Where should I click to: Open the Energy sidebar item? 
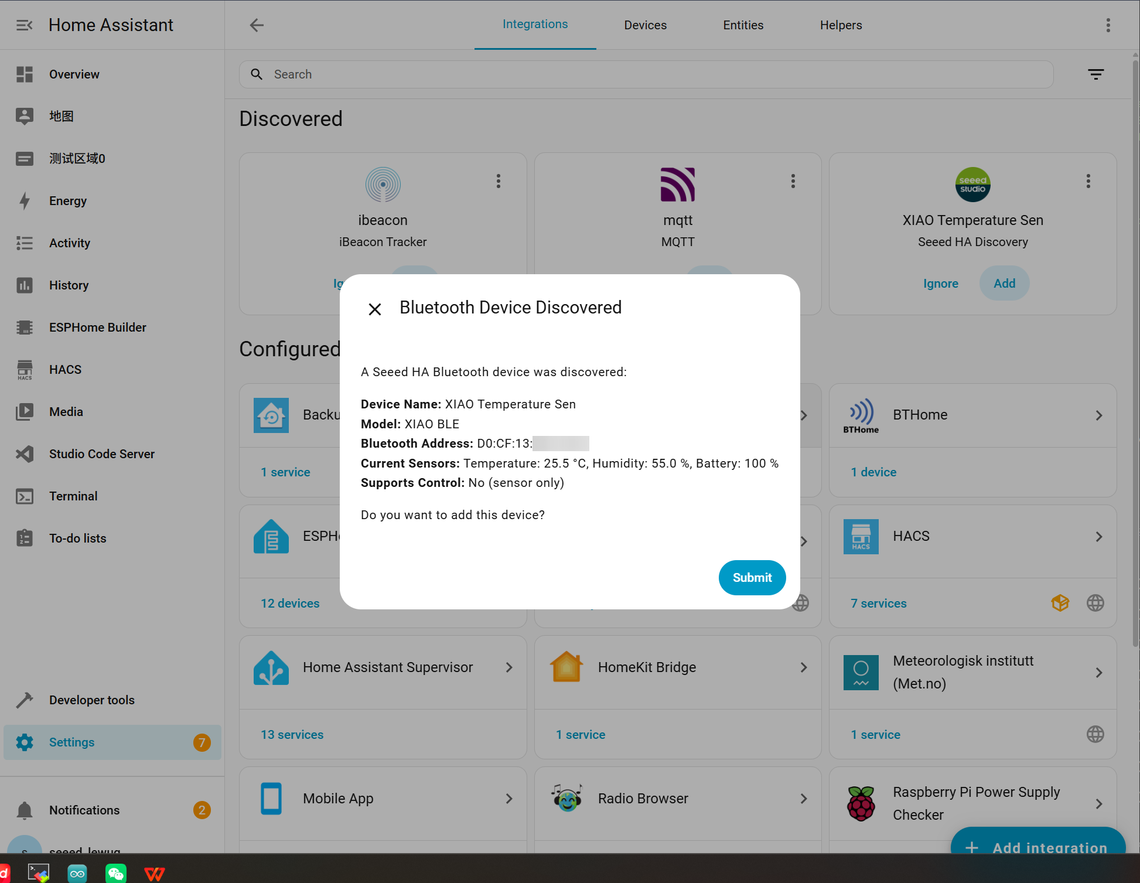[68, 201]
